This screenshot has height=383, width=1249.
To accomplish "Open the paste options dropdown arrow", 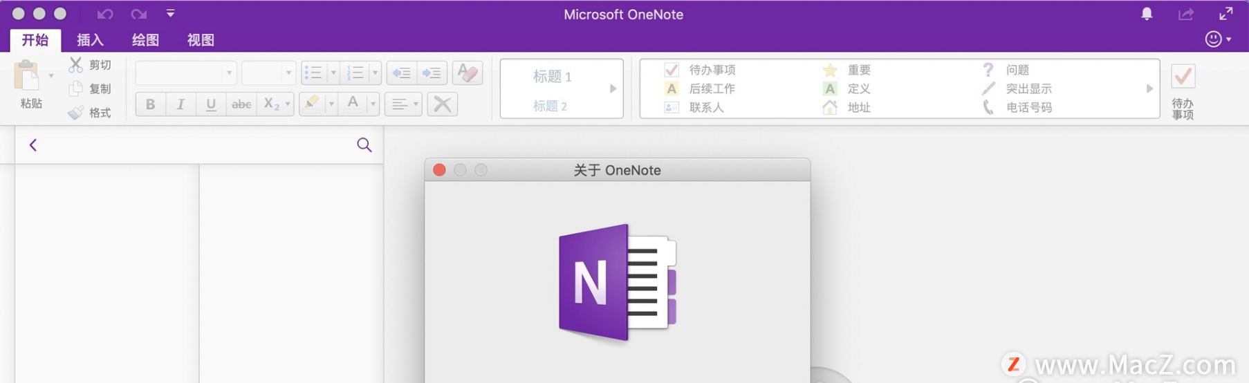I will coord(51,75).
